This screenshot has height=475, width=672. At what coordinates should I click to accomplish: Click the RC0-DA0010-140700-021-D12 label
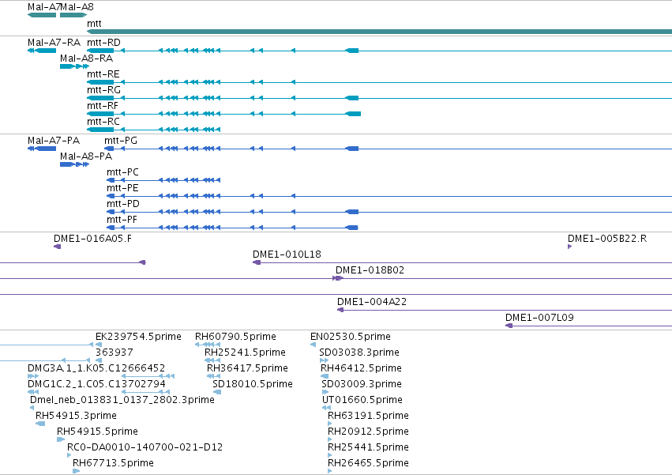(145, 448)
